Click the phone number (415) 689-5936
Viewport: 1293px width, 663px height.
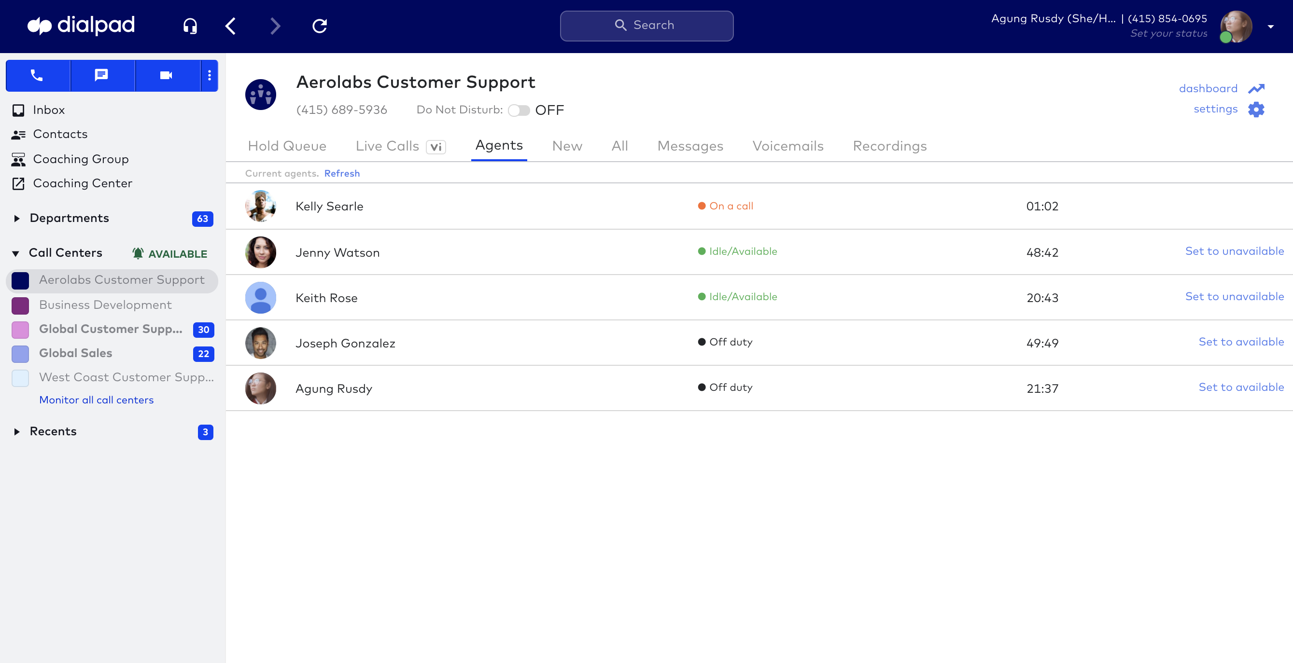pos(341,110)
